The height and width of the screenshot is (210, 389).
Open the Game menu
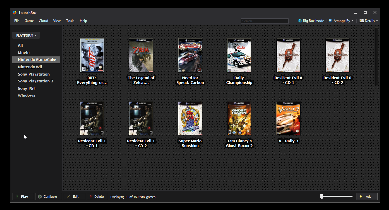29,21
